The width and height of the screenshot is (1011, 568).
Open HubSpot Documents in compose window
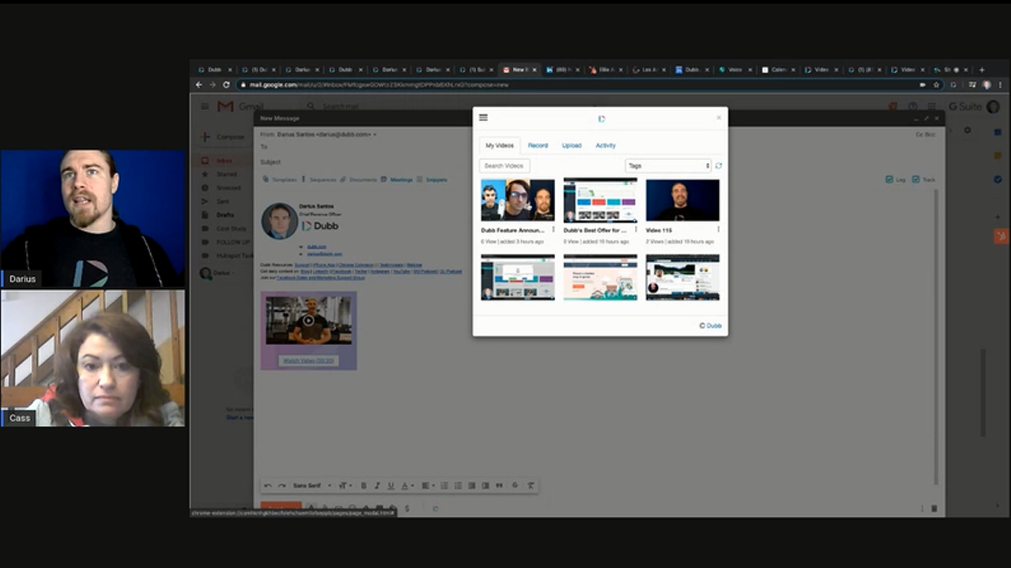359,180
